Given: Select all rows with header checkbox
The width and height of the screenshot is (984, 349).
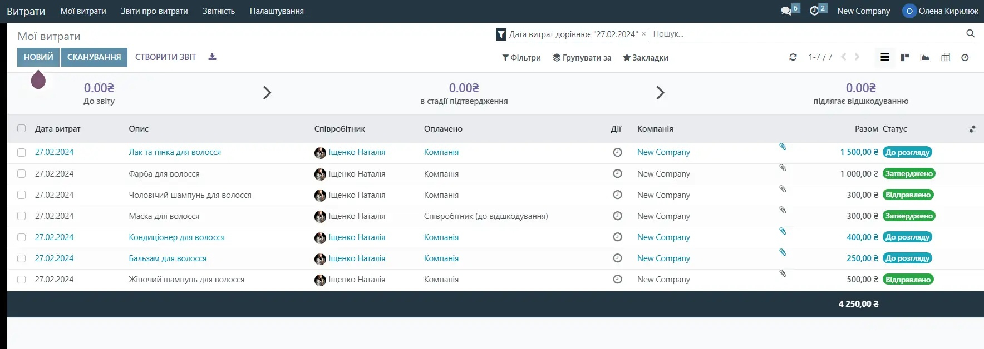Looking at the screenshot, I should click(22, 129).
